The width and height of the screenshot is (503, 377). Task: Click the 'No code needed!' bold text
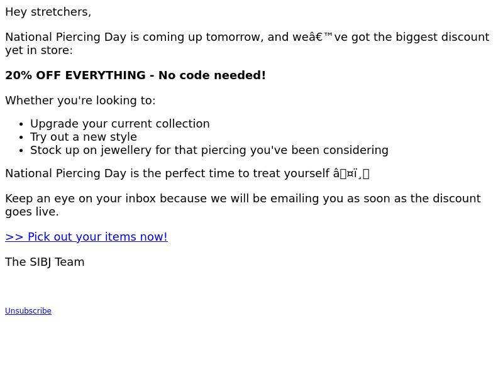click(x=212, y=75)
